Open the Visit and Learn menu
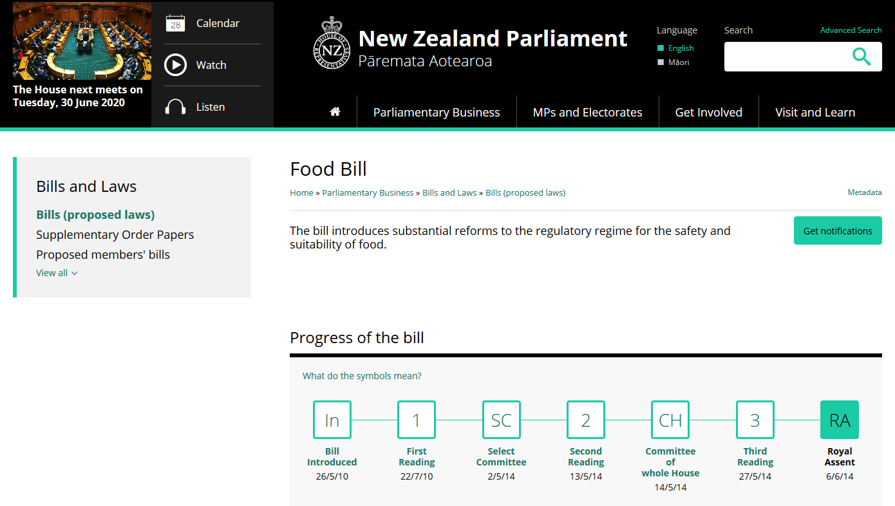This screenshot has height=506, width=895. point(815,112)
